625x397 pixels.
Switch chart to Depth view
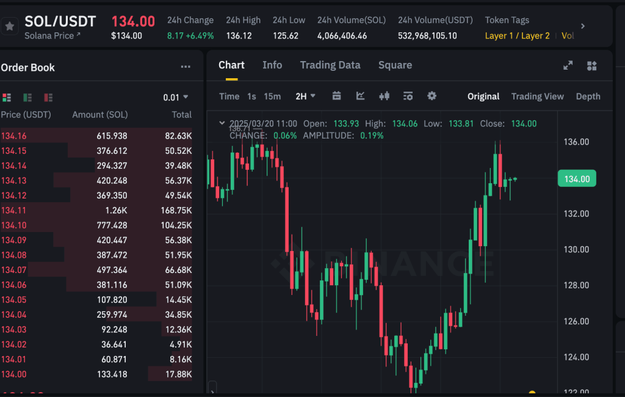[x=588, y=97]
